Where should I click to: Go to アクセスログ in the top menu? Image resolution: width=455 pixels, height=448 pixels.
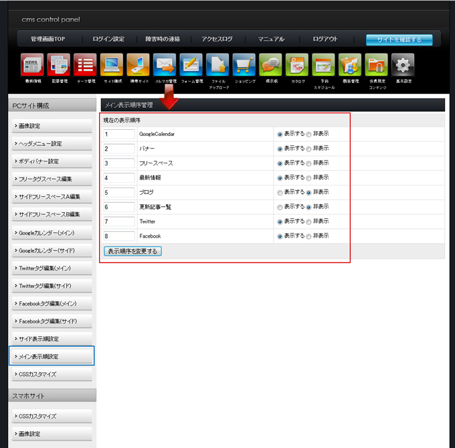coord(217,40)
